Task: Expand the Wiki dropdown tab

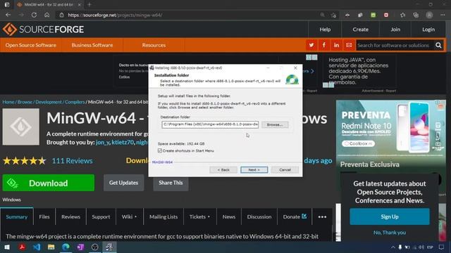Action: (x=129, y=217)
